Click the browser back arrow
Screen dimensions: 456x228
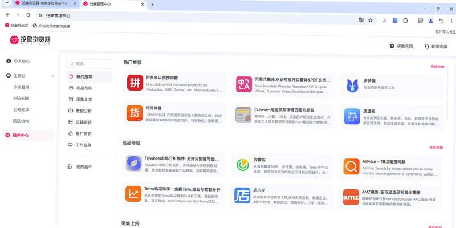8,15
